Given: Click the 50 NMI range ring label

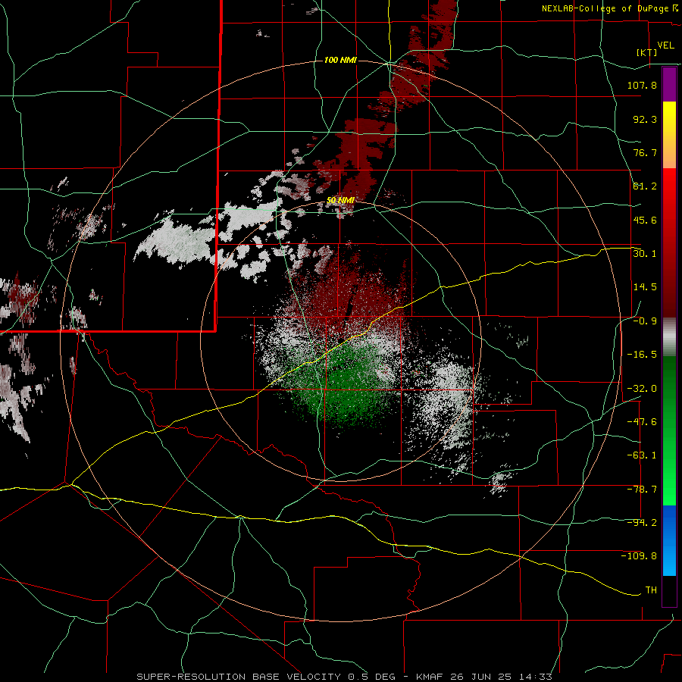Looking at the screenshot, I should [x=340, y=201].
